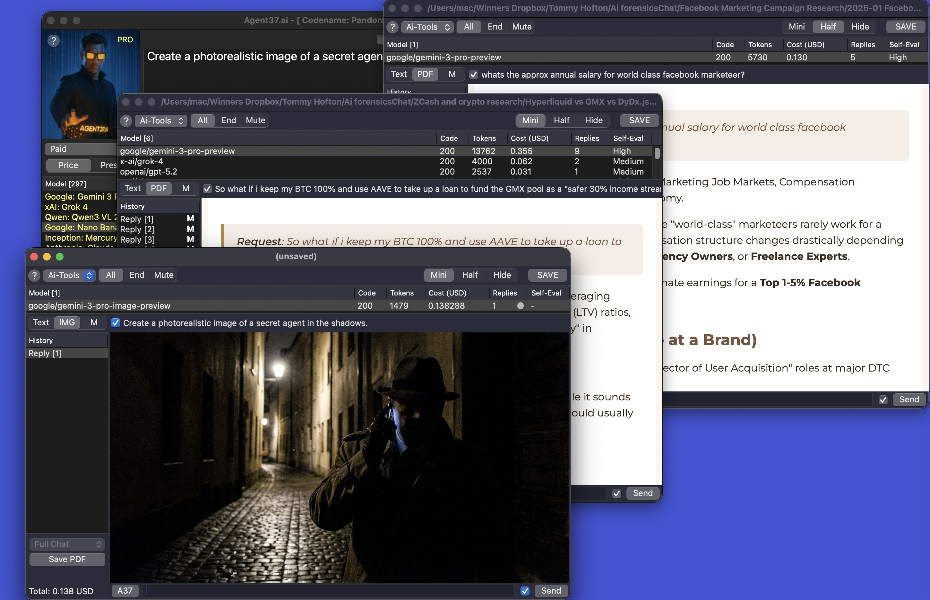This screenshot has width=930, height=600.
Task: Click the gray status dot in Self-Eval column
Action: 520,306
